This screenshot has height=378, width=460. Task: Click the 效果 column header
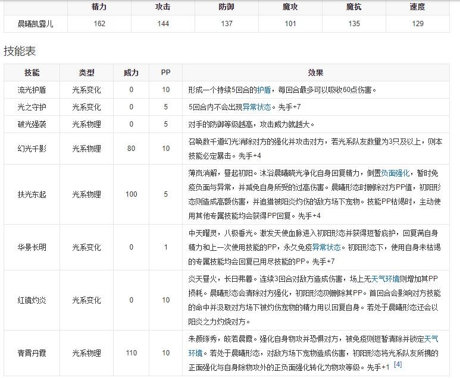pos(315,73)
